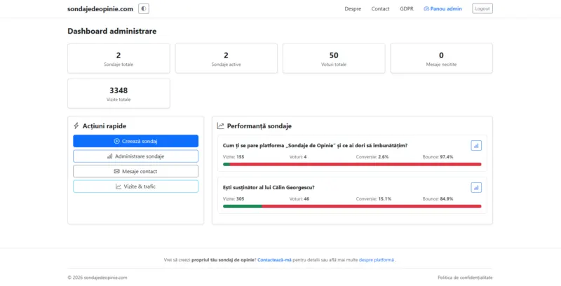Screen dimensions: 561x286
Task: Click the Conversie: 15.1% value
Action: (374, 198)
